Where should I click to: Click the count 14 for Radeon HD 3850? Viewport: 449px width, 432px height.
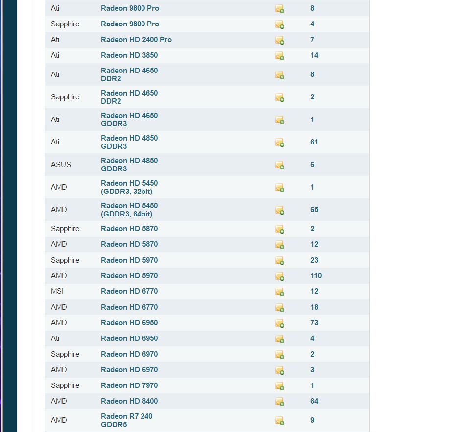point(314,55)
